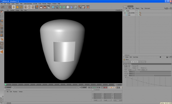Toggle the Z axis lock

pyautogui.click(x=33, y=7)
